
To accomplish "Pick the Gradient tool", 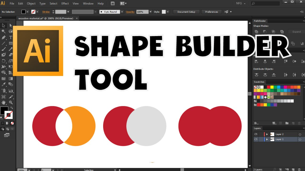I will (11, 79).
